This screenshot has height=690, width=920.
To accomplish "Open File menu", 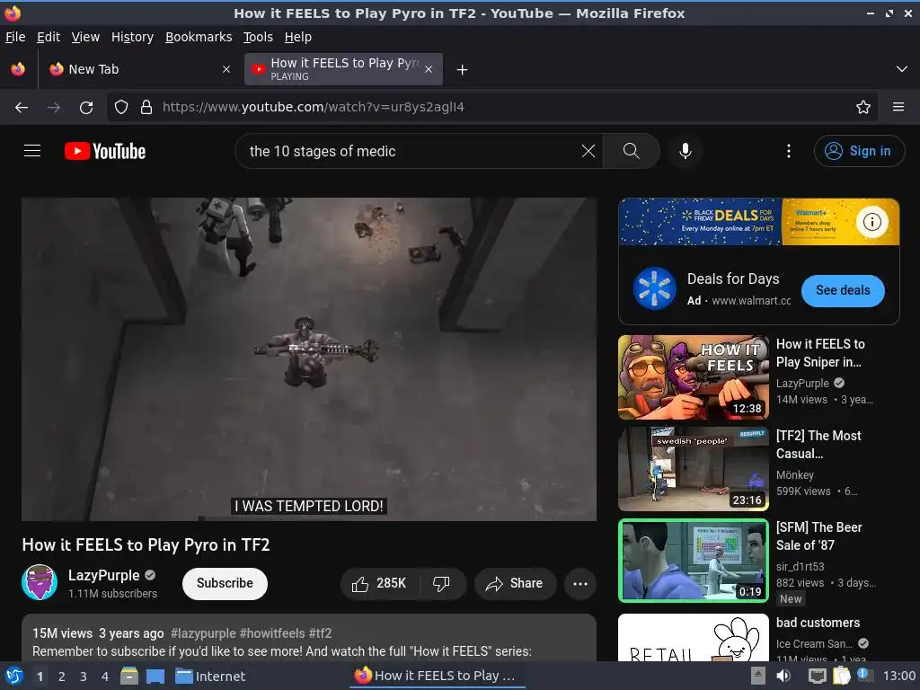I will point(15,37).
